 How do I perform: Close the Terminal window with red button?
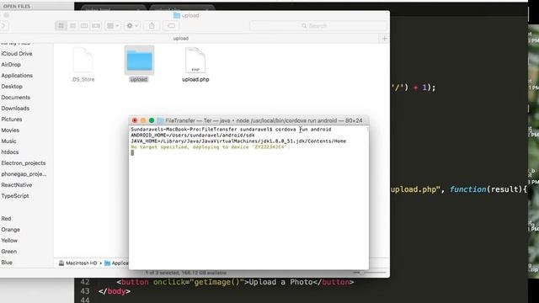click(135, 120)
